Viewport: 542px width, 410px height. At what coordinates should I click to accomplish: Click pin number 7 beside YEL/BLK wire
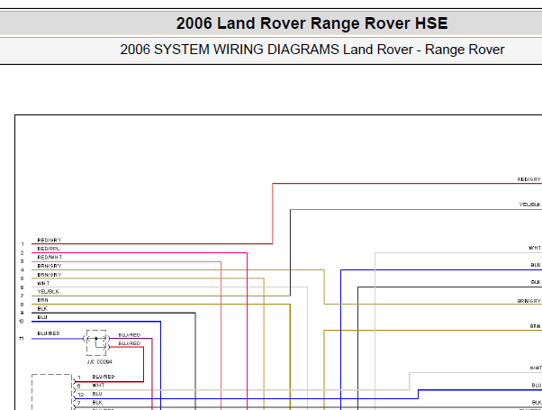(22, 296)
